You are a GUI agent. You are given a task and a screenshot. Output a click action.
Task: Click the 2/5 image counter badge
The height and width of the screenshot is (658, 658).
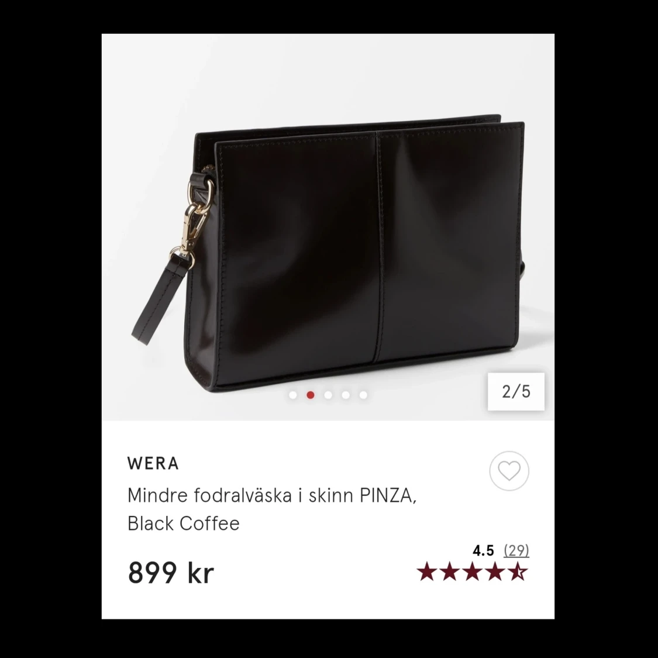coord(516,391)
